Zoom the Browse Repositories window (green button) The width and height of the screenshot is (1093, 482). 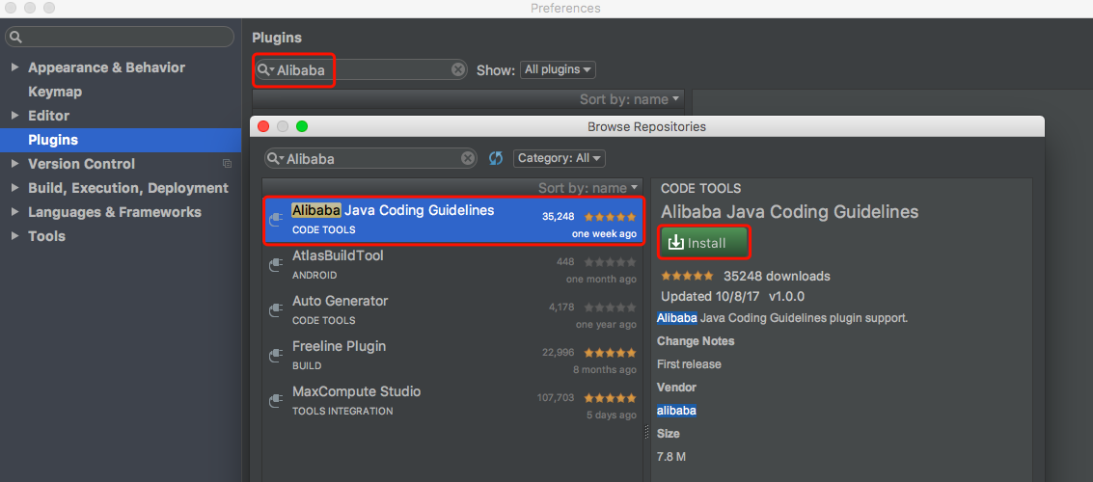302,126
